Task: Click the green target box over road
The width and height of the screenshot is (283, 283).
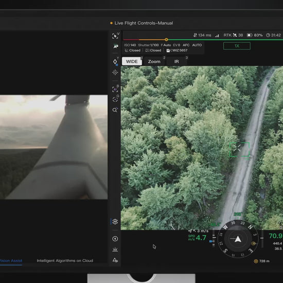Action: [239, 149]
